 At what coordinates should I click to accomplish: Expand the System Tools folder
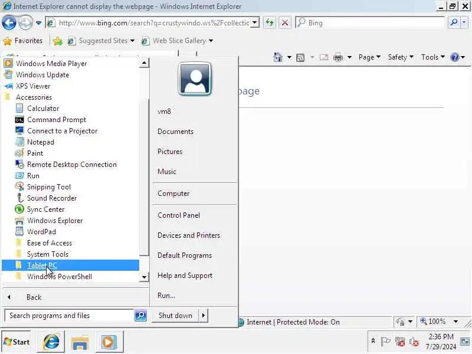click(x=48, y=254)
